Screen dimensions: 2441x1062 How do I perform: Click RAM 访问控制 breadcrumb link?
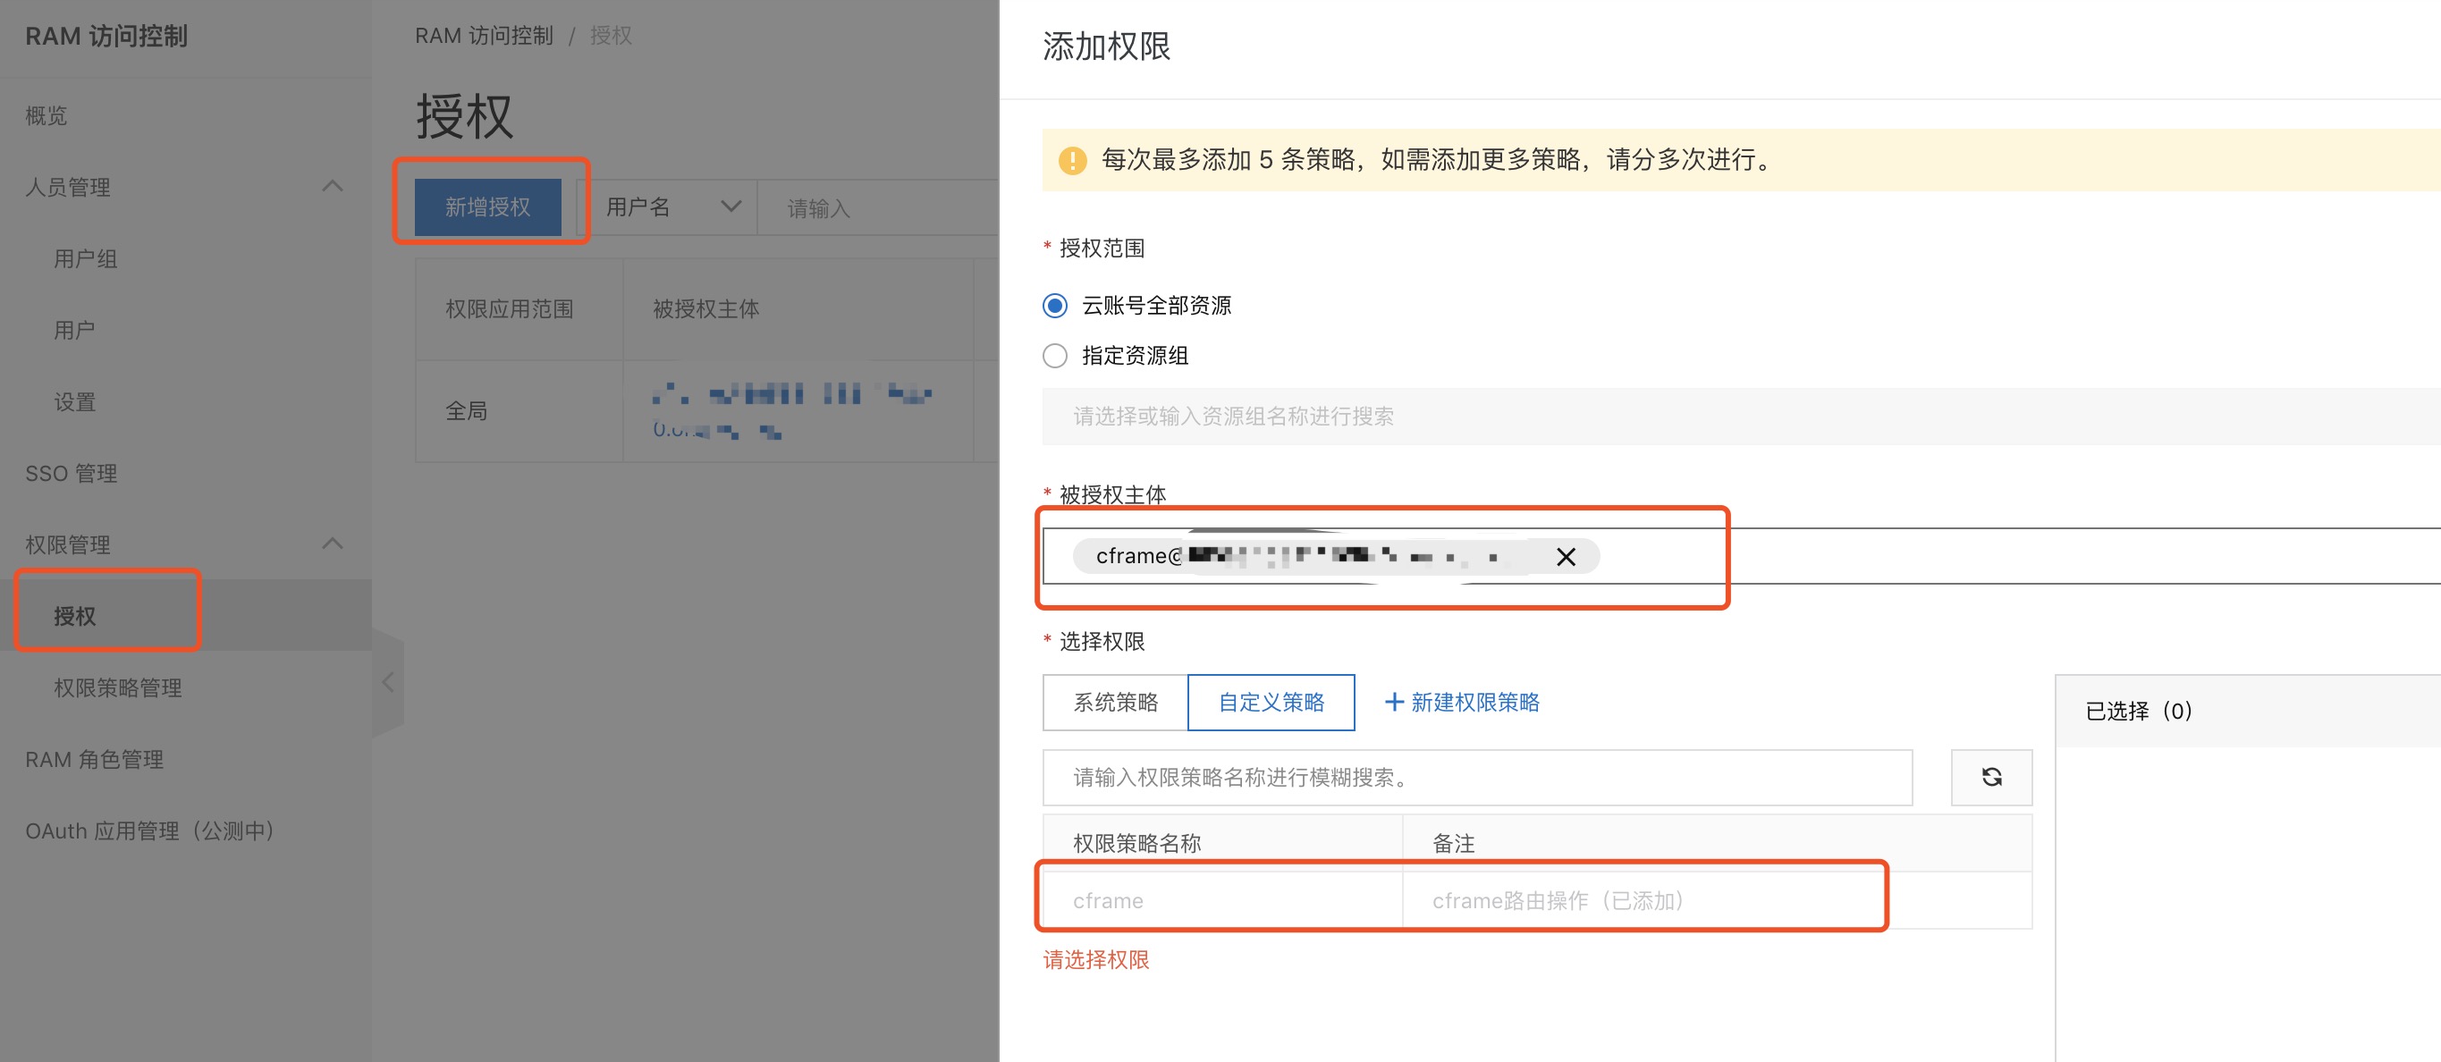(483, 36)
